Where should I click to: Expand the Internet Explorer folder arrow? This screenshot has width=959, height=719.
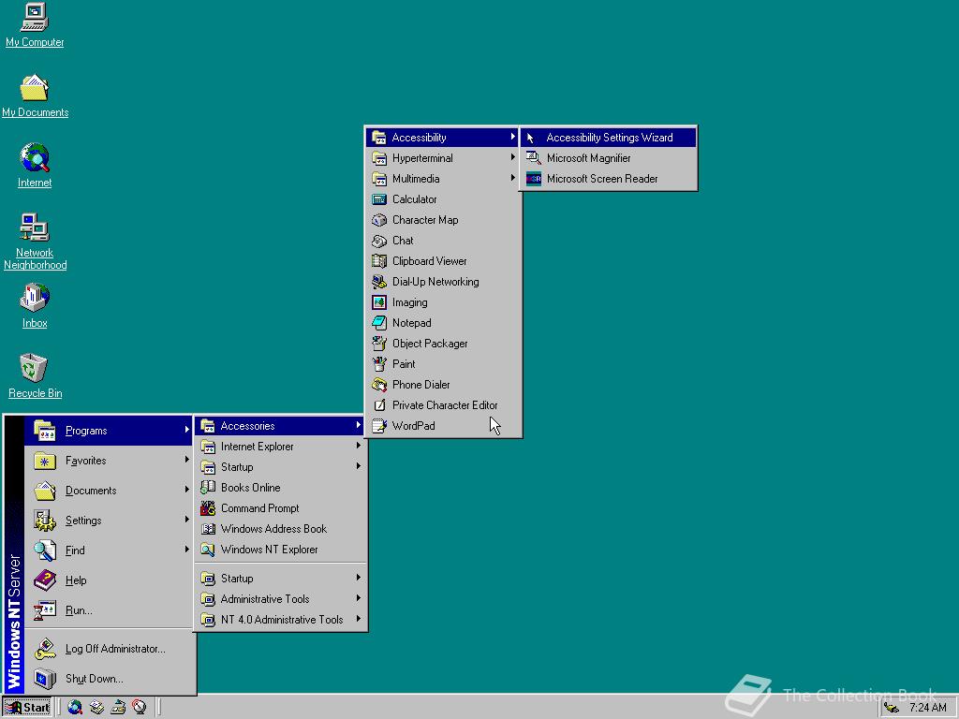(x=359, y=446)
